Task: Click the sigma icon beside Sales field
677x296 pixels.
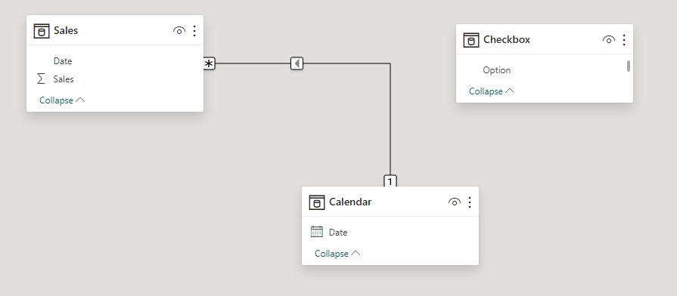Action: pyautogui.click(x=42, y=79)
